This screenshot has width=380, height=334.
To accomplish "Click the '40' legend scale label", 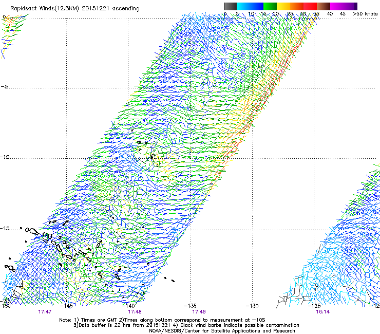I will 330,13.
